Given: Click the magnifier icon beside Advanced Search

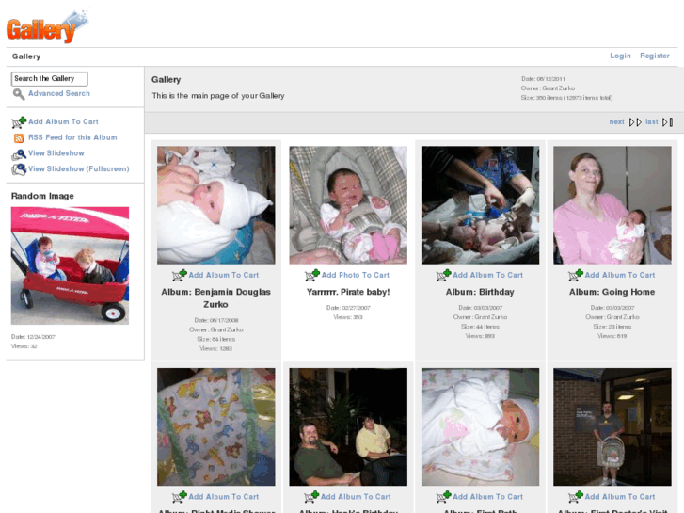Looking at the screenshot, I should click(18, 94).
